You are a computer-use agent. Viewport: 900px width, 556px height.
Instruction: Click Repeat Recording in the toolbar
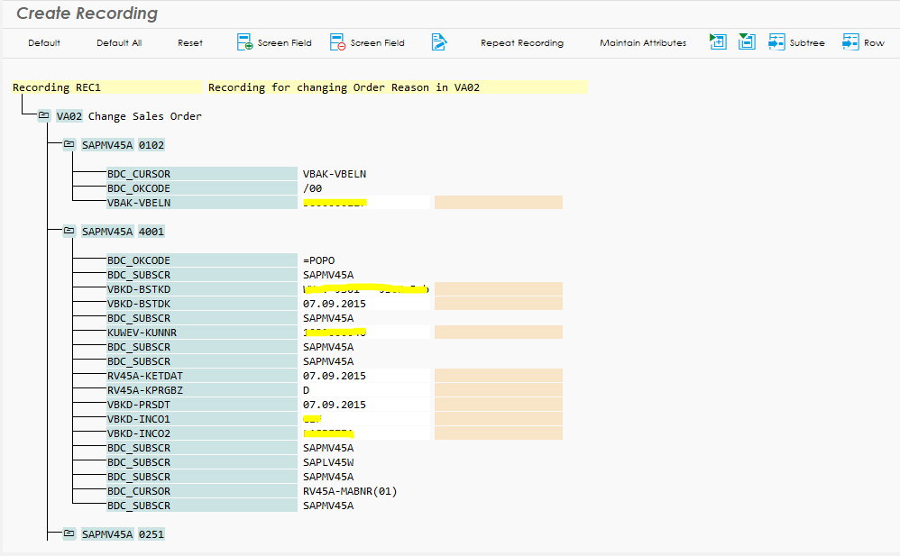521,43
